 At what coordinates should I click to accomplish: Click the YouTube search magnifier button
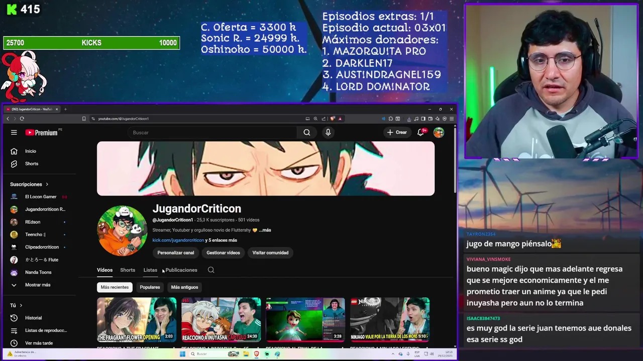point(307,132)
